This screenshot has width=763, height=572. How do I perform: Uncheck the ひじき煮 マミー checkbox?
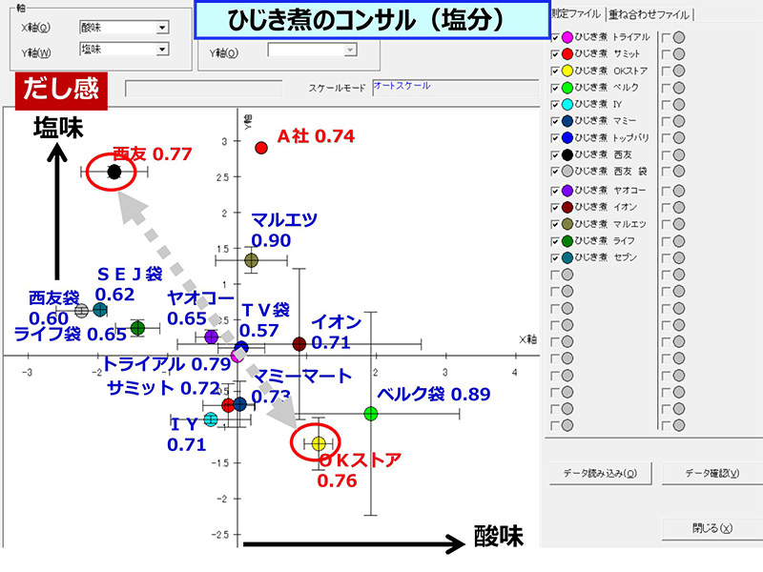pyautogui.click(x=555, y=122)
